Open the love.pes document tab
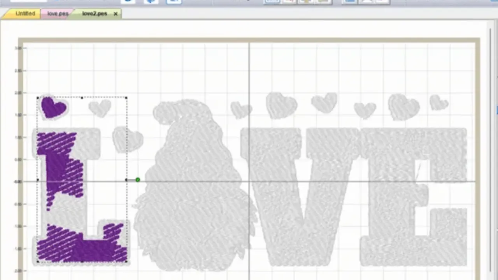This screenshot has width=498, height=280. [58, 14]
